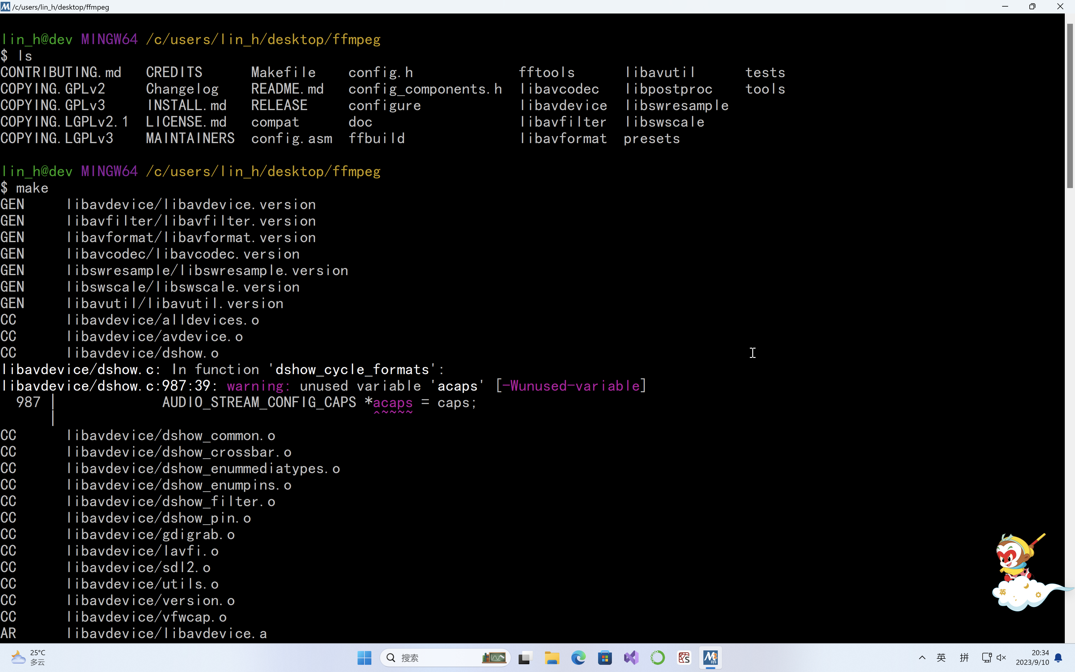Open the Windows Start menu

pos(364,657)
